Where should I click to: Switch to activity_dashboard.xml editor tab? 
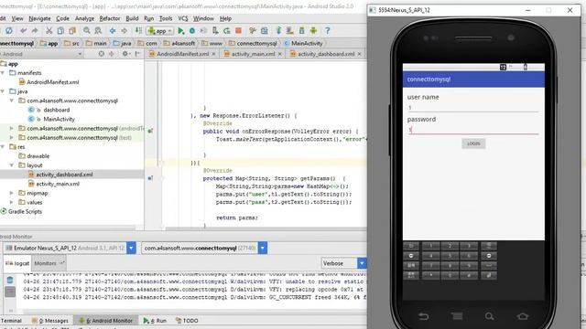[326, 54]
